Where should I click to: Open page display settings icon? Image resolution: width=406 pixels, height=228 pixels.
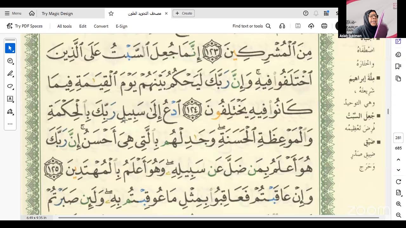(398, 193)
